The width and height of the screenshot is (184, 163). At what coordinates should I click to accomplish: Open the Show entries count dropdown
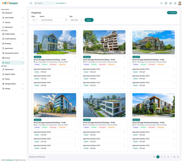tap(35, 20)
